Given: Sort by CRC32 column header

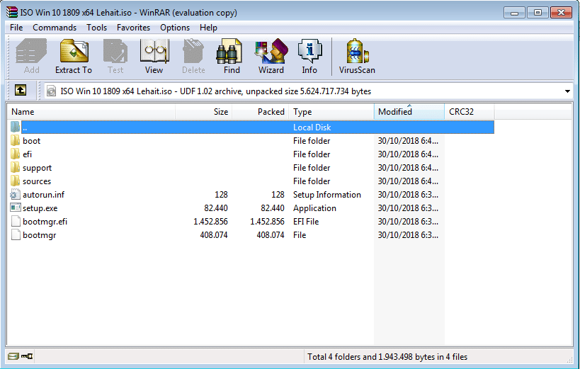Looking at the screenshot, I should pos(470,111).
